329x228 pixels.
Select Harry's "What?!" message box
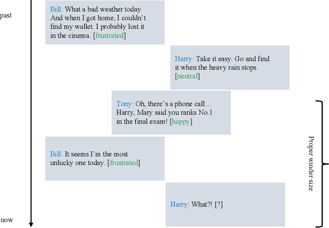[225, 204]
